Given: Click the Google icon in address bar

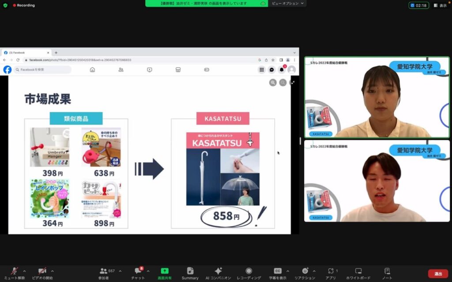Looking at the screenshot, I should coord(260,60).
